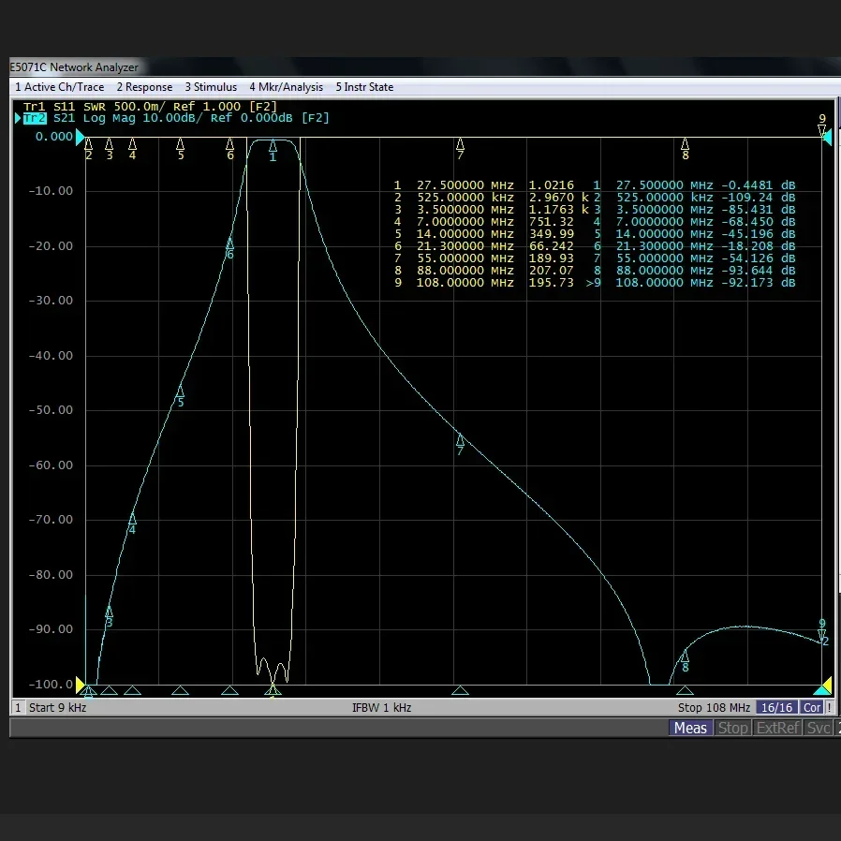Click marker 8 near the notch

tap(685, 657)
